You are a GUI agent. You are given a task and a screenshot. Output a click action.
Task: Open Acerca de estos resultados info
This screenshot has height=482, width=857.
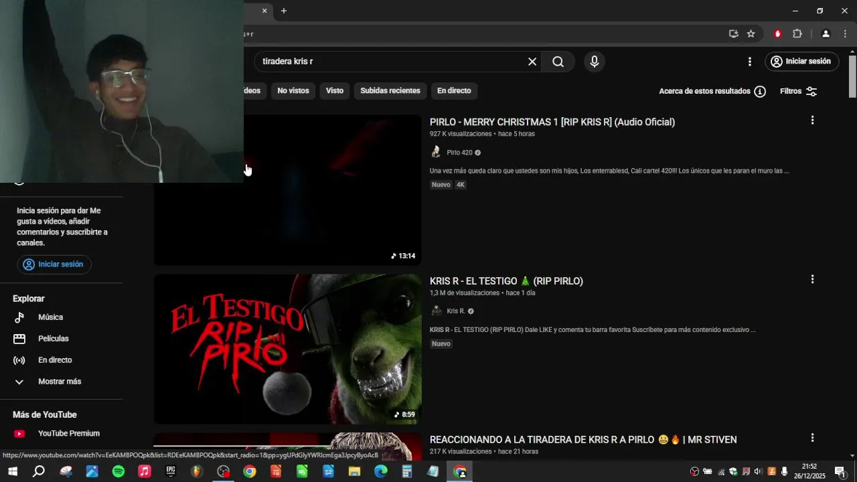coord(712,91)
